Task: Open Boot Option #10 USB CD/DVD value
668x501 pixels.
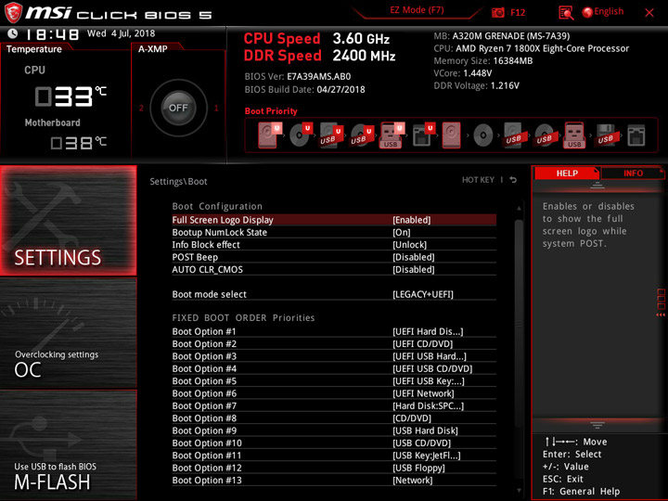Action: (x=421, y=443)
